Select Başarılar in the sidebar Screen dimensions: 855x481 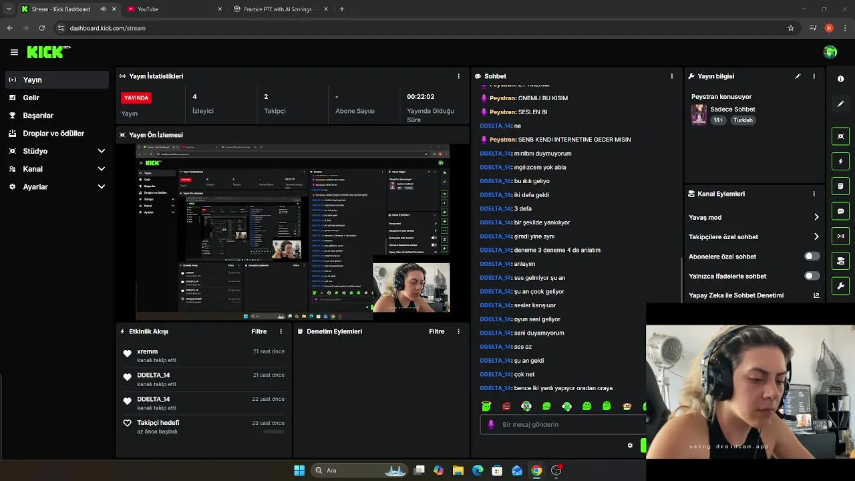tap(57, 116)
